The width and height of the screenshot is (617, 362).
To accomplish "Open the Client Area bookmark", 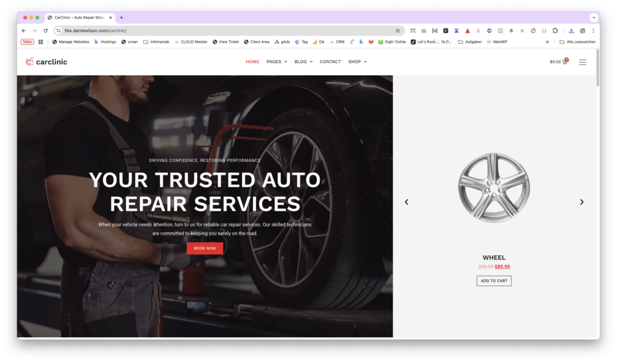I will 257,42.
